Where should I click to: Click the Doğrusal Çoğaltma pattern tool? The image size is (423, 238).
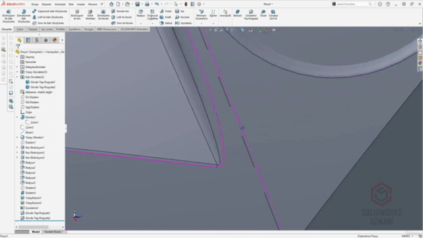(153, 15)
